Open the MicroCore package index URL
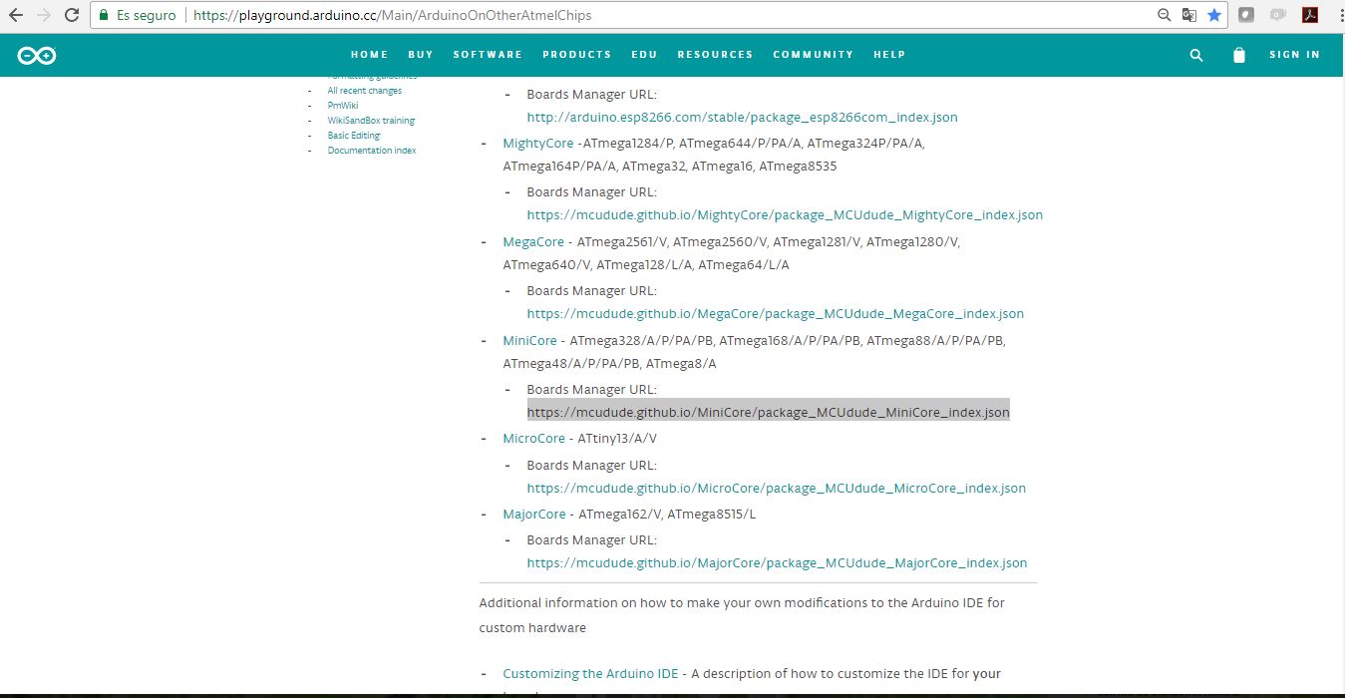1345x698 pixels. (x=776, y=489)
